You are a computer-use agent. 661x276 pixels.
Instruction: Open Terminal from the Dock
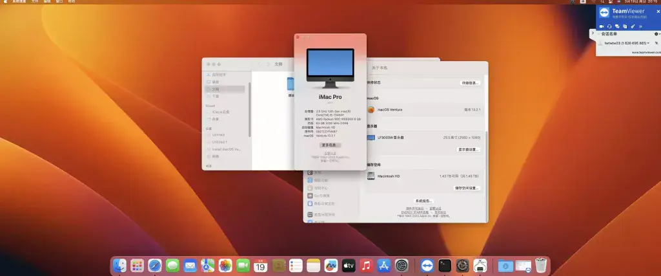(445, 265)
